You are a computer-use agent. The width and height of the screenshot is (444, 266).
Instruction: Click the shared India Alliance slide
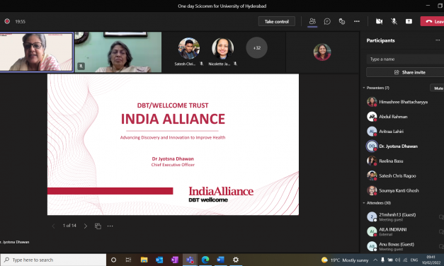(173, 144)
